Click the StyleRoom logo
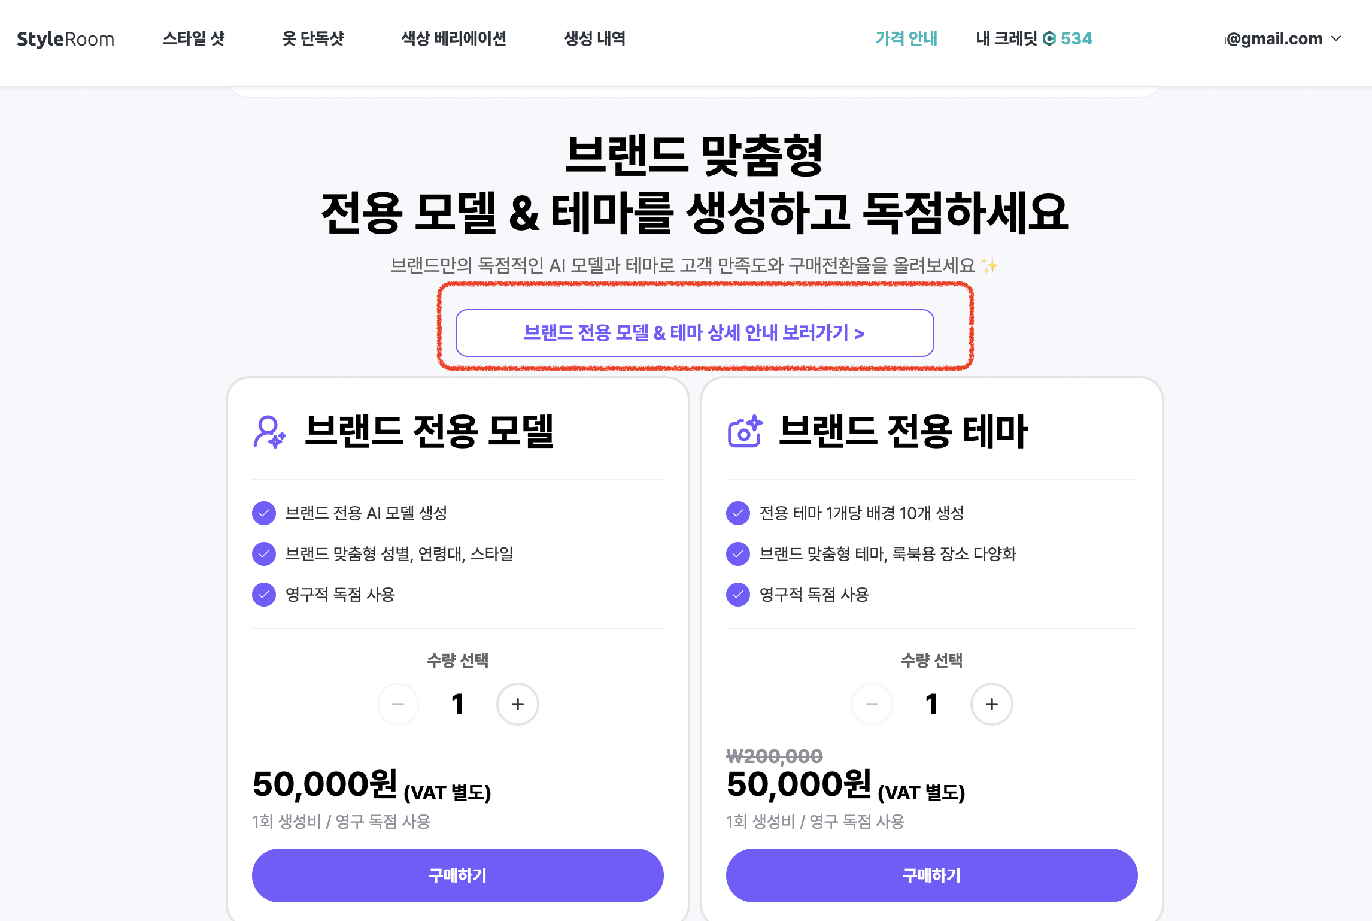Image resolution: width=1372 pixels, height=921 pixels. point(65,38)
